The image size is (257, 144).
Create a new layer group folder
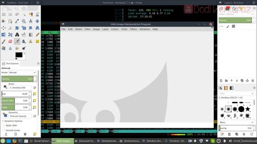(226, 80)
